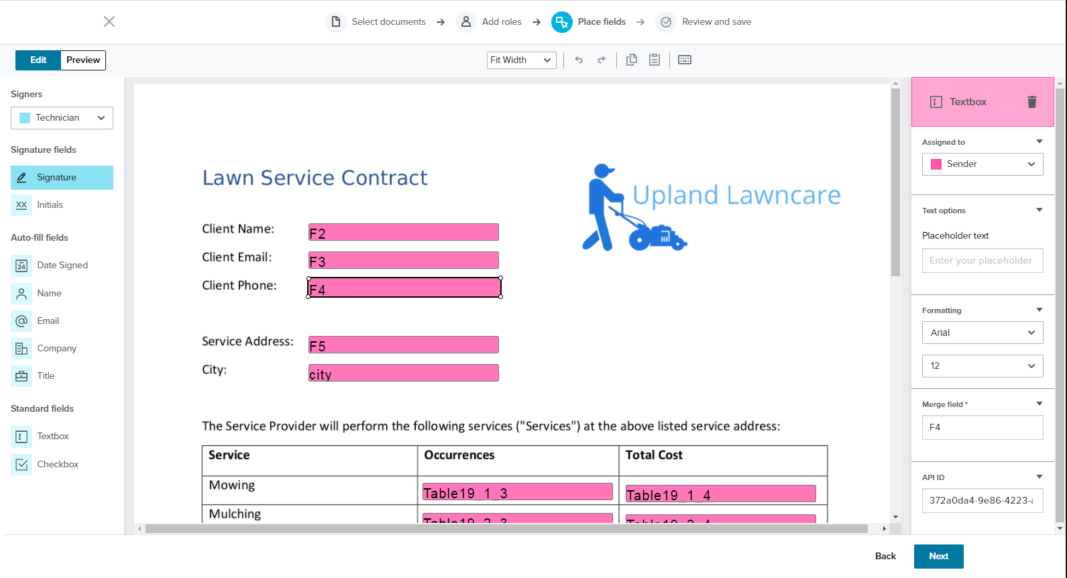Switch to Edit mode
The width and height of the screenshot is (1067, 578).
point(38,60)
